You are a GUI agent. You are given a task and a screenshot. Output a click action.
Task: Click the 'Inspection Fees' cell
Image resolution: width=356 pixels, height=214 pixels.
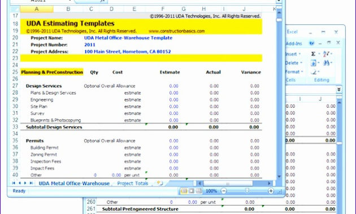[x=46, y=162]
